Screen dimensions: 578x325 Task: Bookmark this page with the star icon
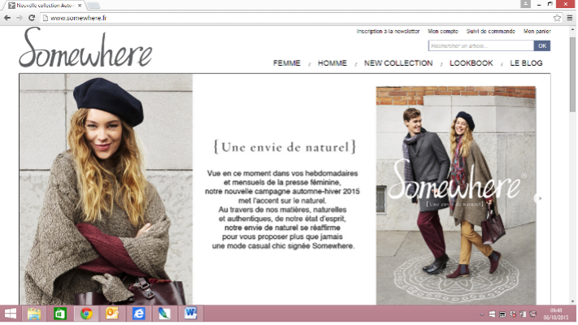click(558, 17)
